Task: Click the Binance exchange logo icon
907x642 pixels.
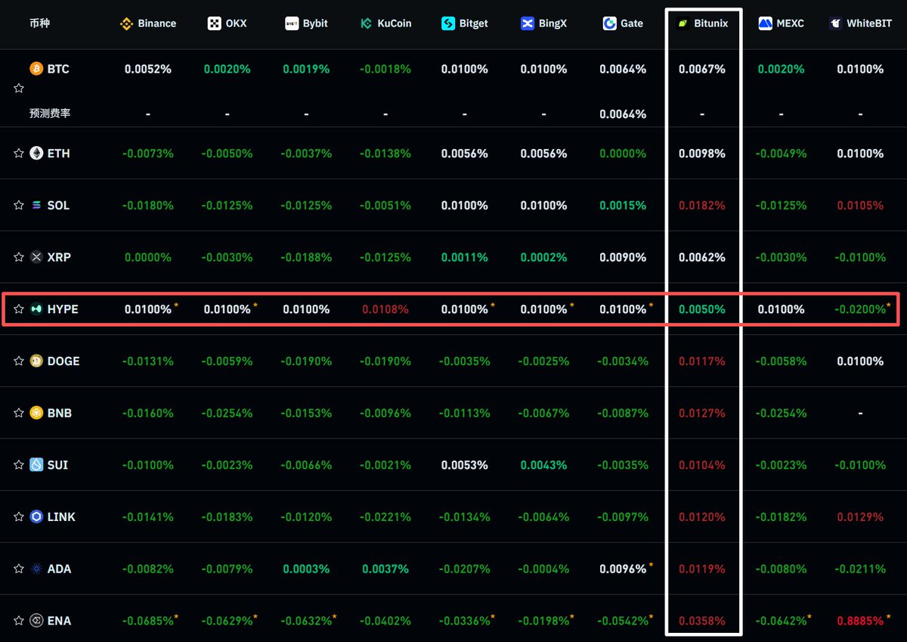Action: click(x=127, y=23)
